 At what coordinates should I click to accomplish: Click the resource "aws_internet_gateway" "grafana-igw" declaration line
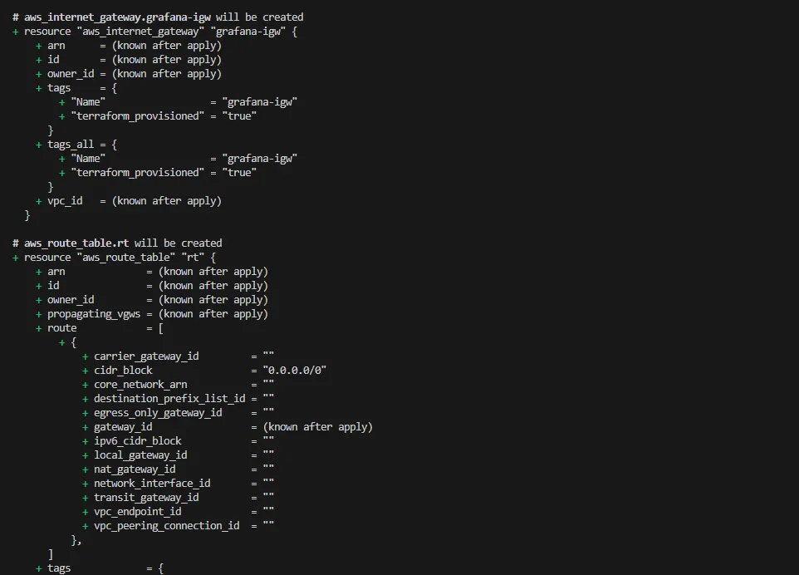tap(154, 31)
